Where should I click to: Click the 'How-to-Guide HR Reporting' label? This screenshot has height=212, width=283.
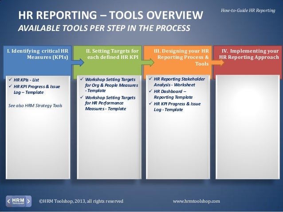[x=248, y=11]
